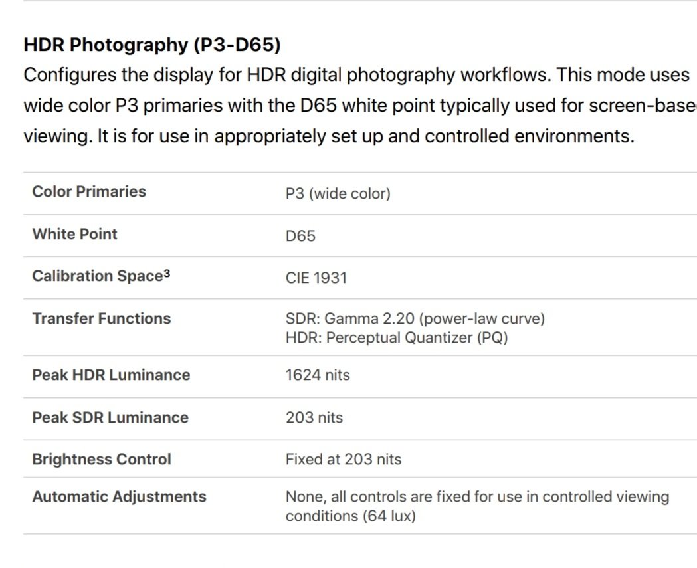Select the Color Primaries row label

point(89,191)
